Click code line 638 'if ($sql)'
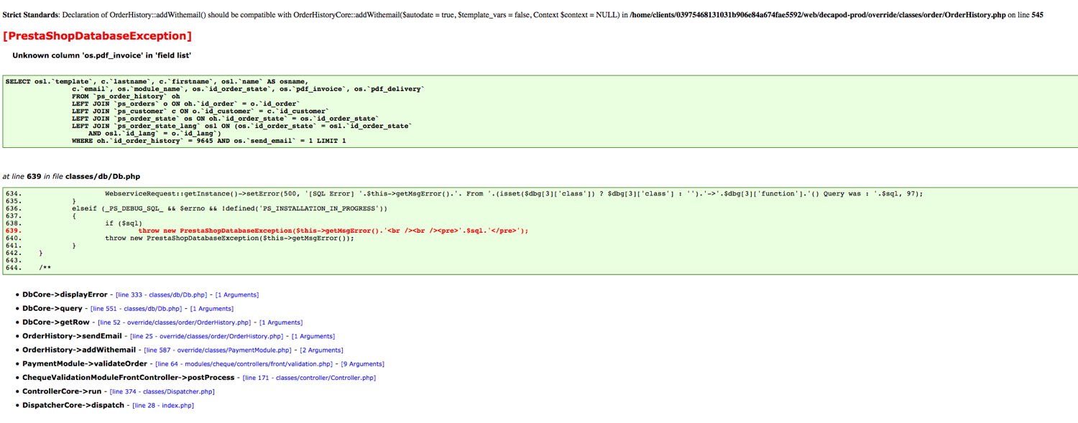1078x423 pixels. pyautogui.click(x=123, y=223)
